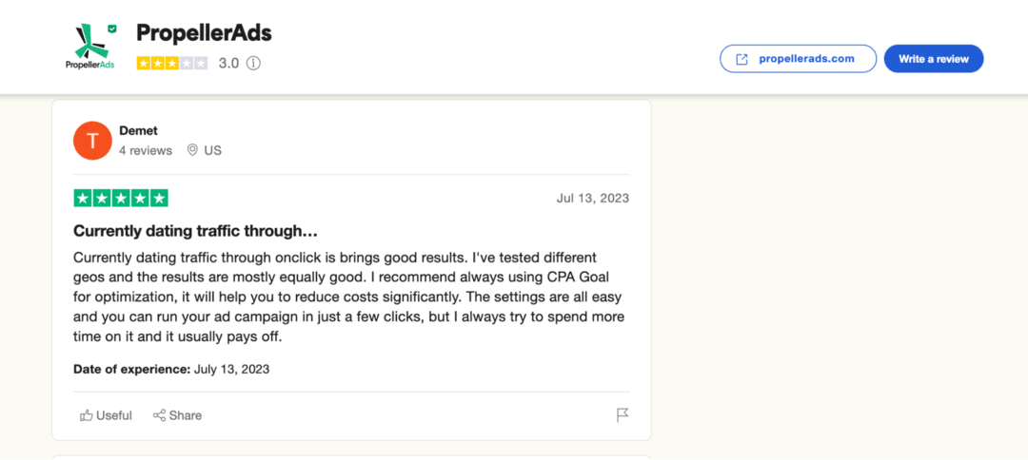1028x460 pixels.
Task: Click the location pin icon
Action: click(192, 150)
